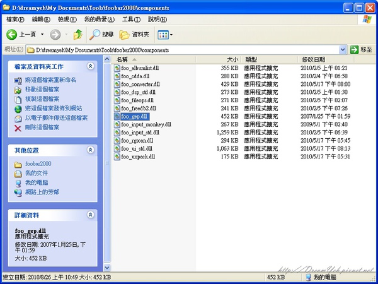Open the 說明(H) menu
Viewport: 378px width, 284px height.
157,20
